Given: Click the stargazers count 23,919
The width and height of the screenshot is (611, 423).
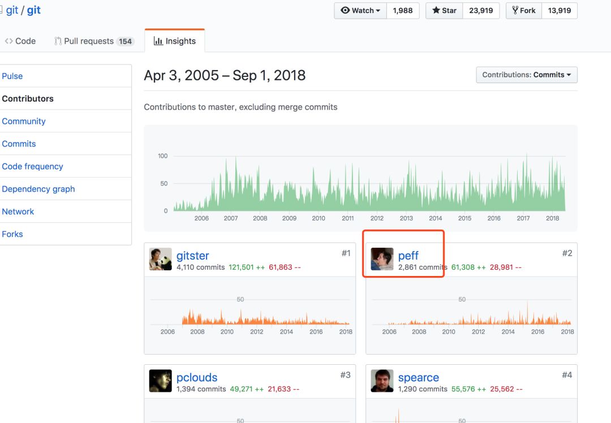Looking at the screenshot, I should (x=481, y=11).
